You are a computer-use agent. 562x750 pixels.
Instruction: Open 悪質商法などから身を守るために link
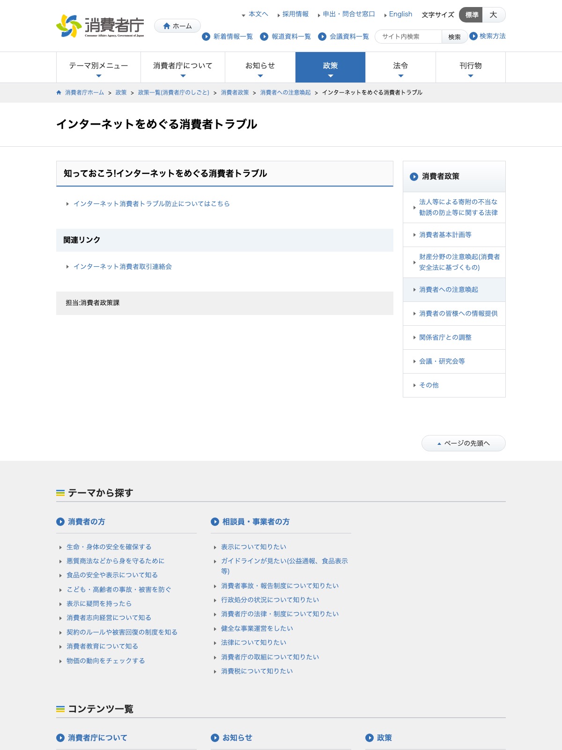[x=116, y=561]
